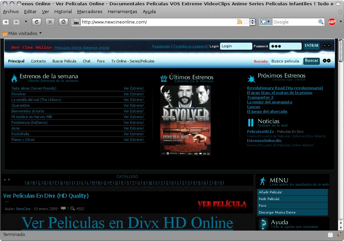Bookmark this page with the star icon
The image size is (344, 241).
pos(246,22)
